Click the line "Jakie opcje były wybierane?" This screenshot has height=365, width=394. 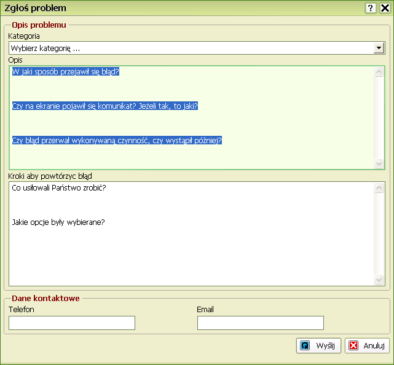point(58,222)
